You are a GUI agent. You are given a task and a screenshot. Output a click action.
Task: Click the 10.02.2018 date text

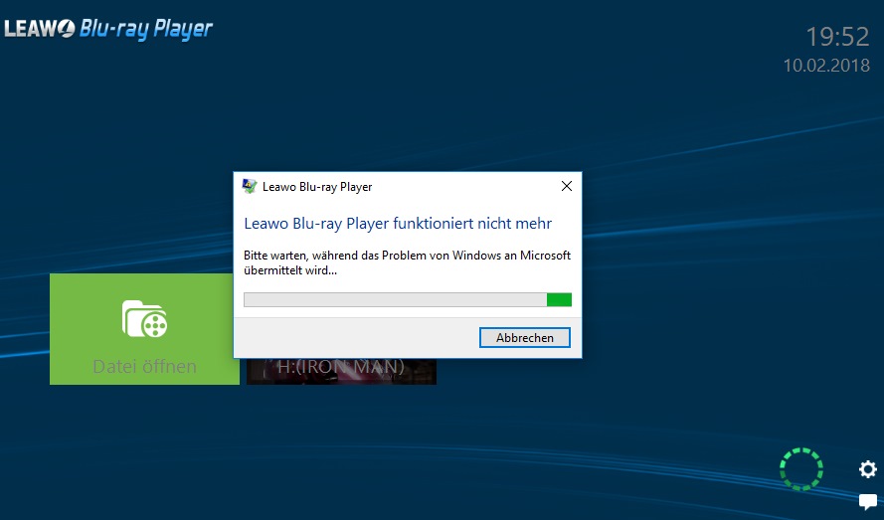click(826, 66)
